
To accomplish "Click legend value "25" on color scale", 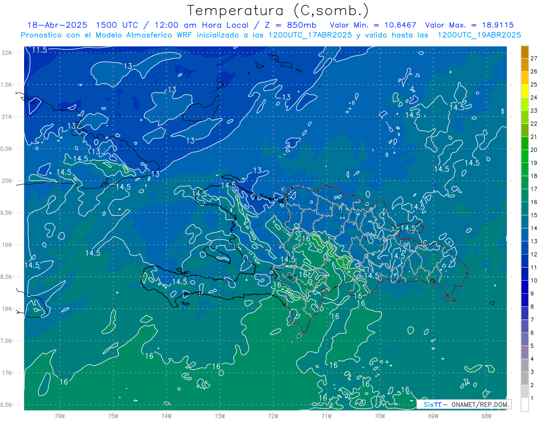I will point(534,85).
